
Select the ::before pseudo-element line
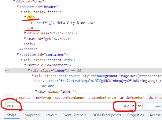(46, 86)
